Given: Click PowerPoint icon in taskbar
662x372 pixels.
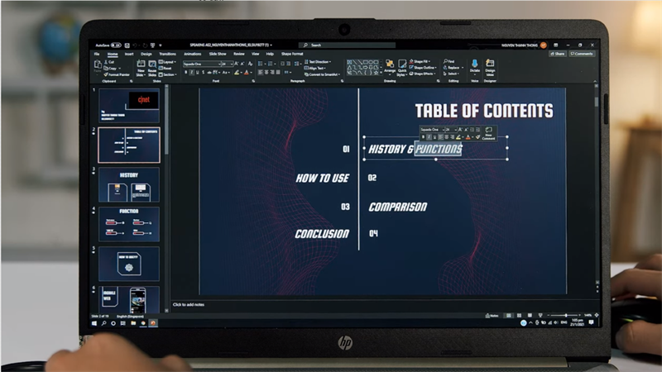Looking at the screenshot, I should pyautogui.click(x=153, y=323).
